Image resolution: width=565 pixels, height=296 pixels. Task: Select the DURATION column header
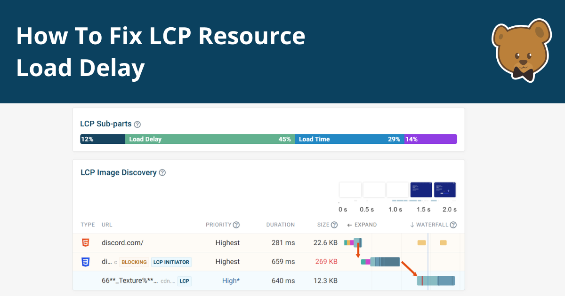281,225
